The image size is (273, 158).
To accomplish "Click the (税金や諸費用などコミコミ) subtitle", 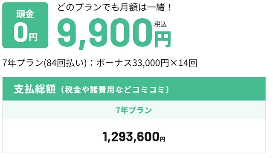I will (114, 90).
